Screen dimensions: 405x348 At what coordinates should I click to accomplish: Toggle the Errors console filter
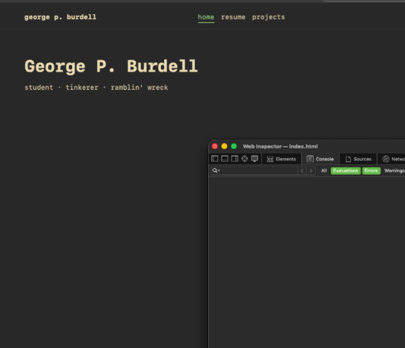click(x=371, y=171)
